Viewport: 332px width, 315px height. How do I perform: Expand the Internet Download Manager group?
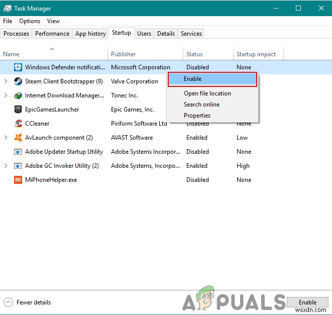point(6,95)
